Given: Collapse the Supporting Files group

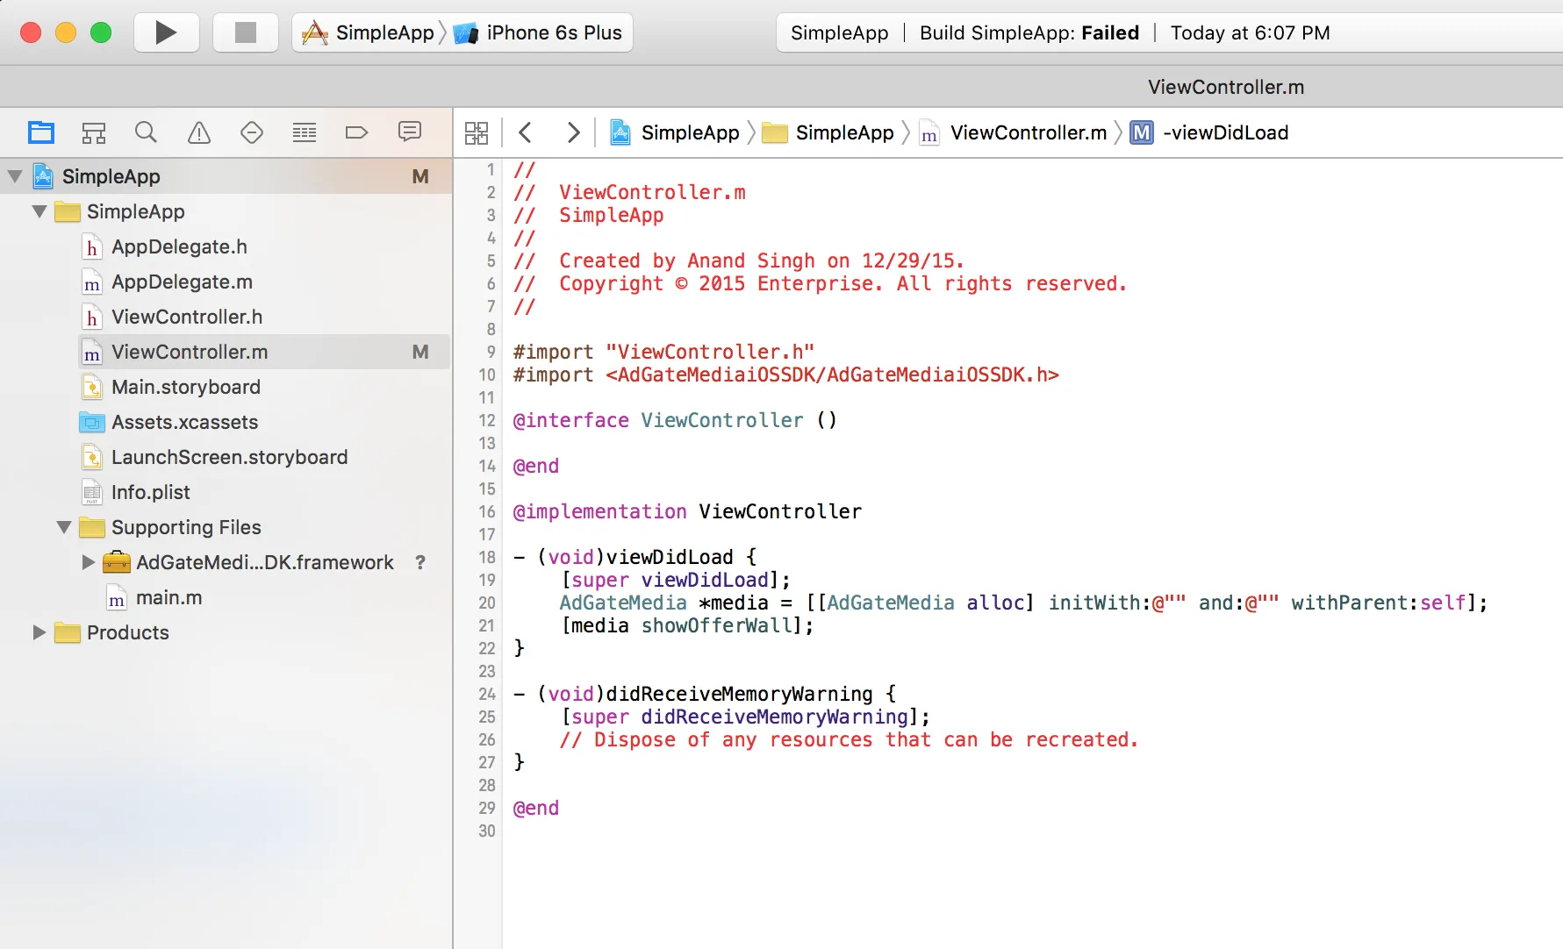Looking at the screenshot, I should 64,527.
